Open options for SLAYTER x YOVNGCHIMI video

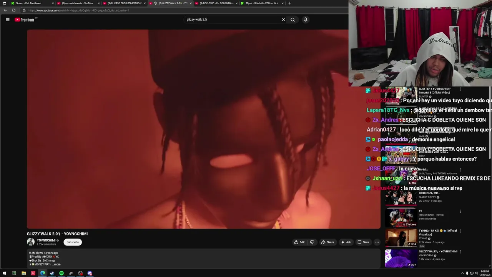[x=460, y=89]
